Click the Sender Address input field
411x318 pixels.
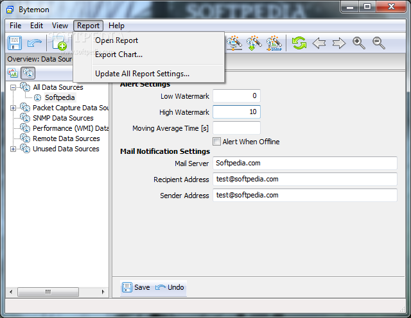pyautogui.click(x=305, y=195)
